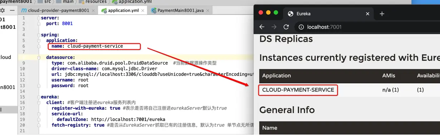Go forward in the browser
This screenshot has width=440, height=136.
tap(274, 27)
